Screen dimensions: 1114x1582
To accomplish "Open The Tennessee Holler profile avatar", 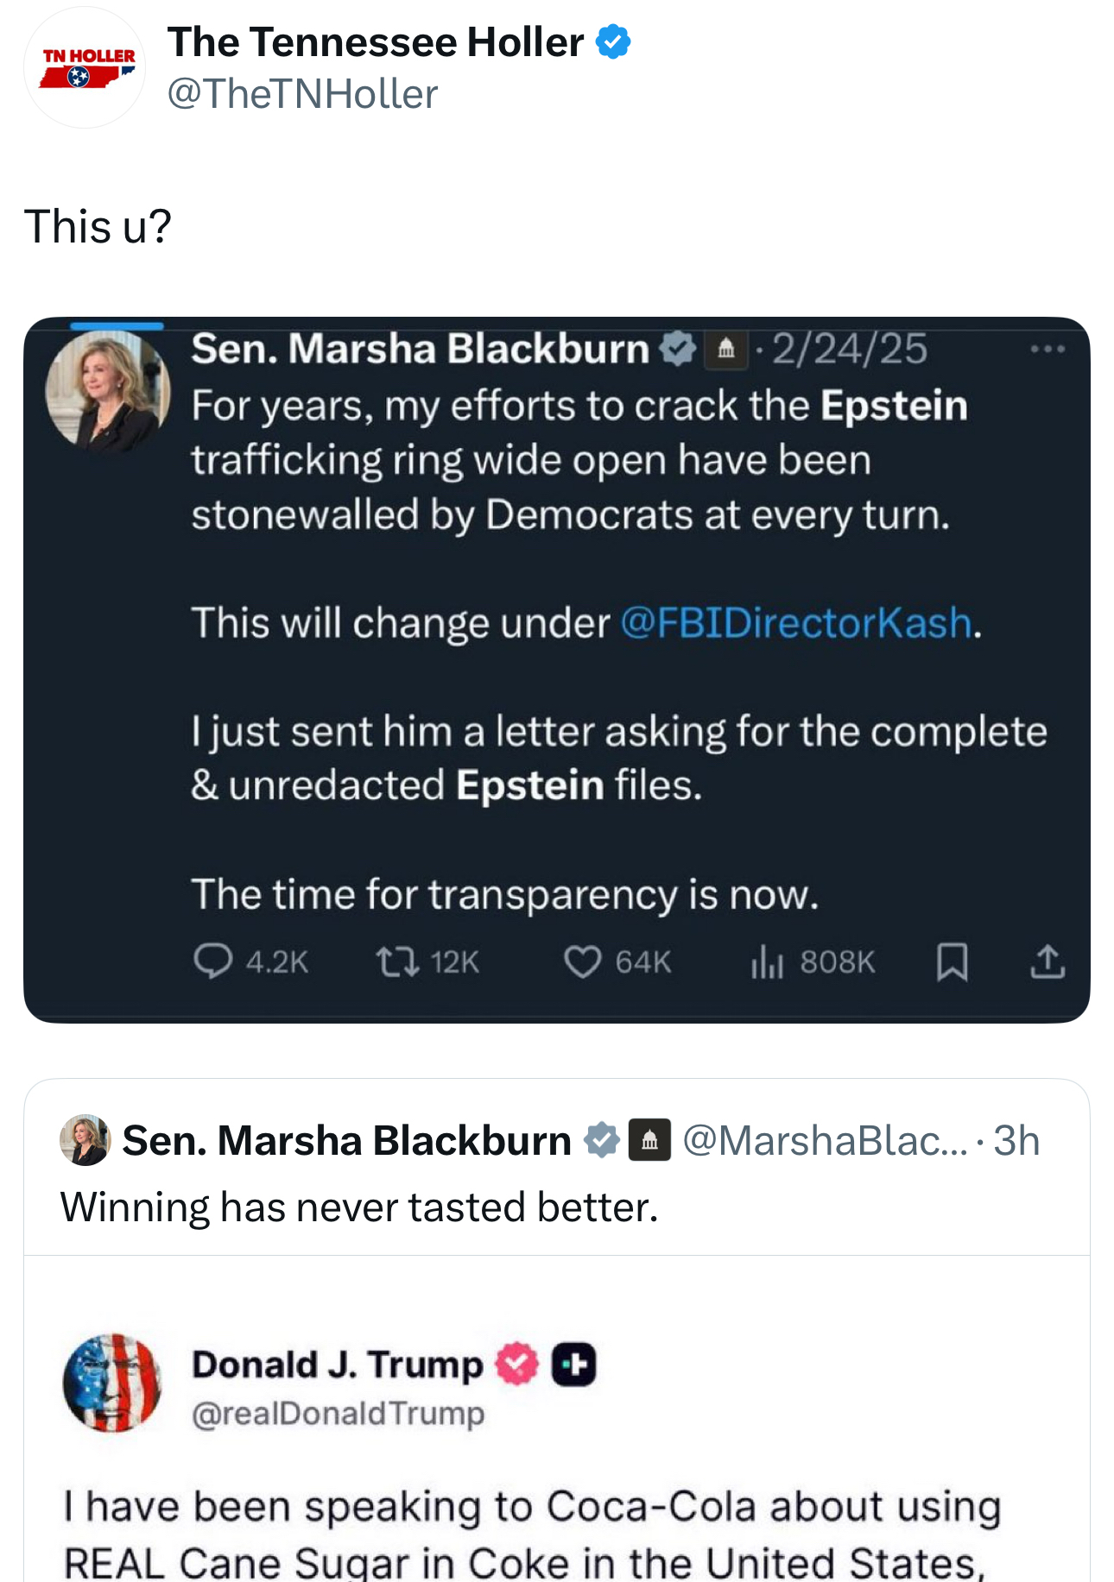I will pos(84,68).
